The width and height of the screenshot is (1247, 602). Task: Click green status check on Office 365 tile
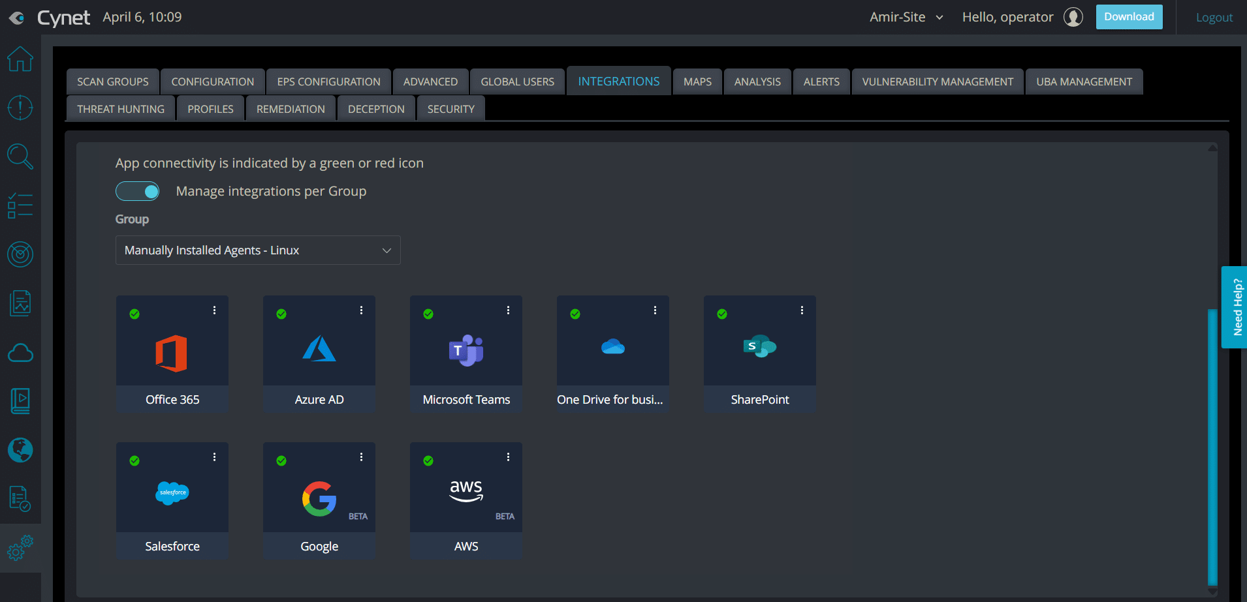coord(134,314)
